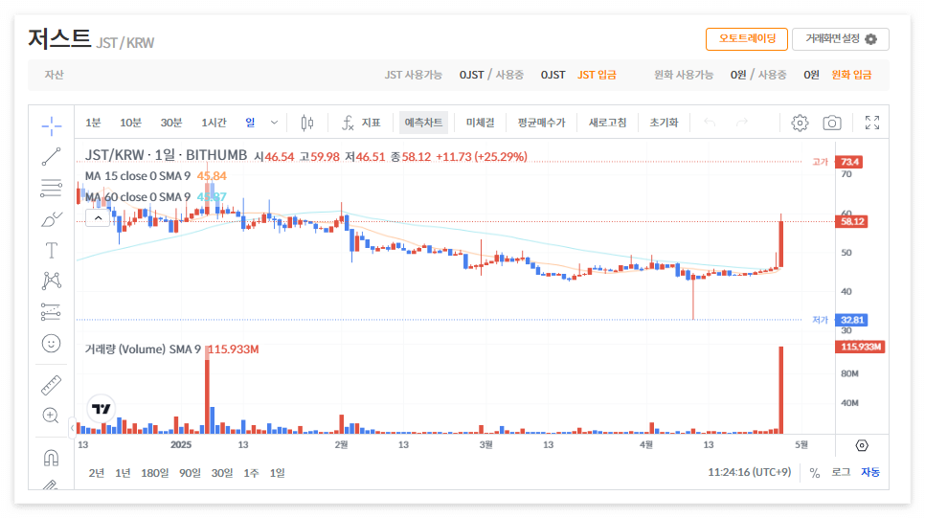The image size is (925, 518).
Task: Click the 원화 입금 deposit link
Action: 851,75
